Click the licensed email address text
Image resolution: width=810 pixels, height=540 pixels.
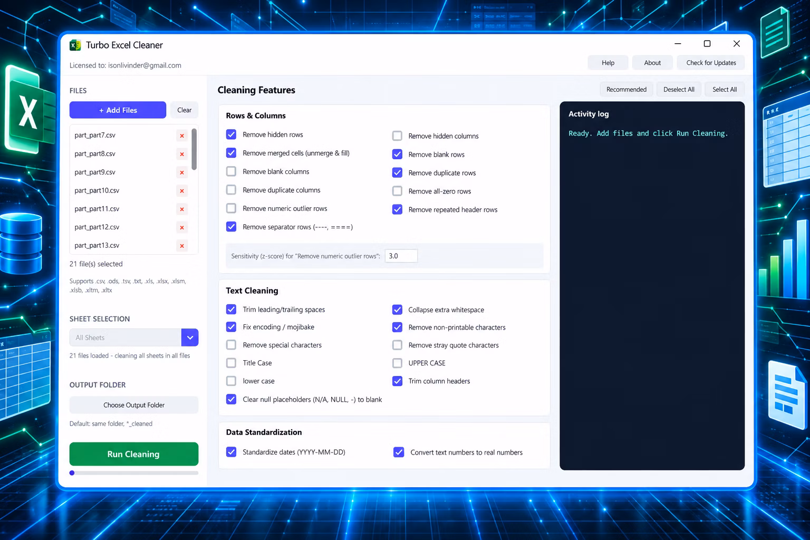point(144,65)
